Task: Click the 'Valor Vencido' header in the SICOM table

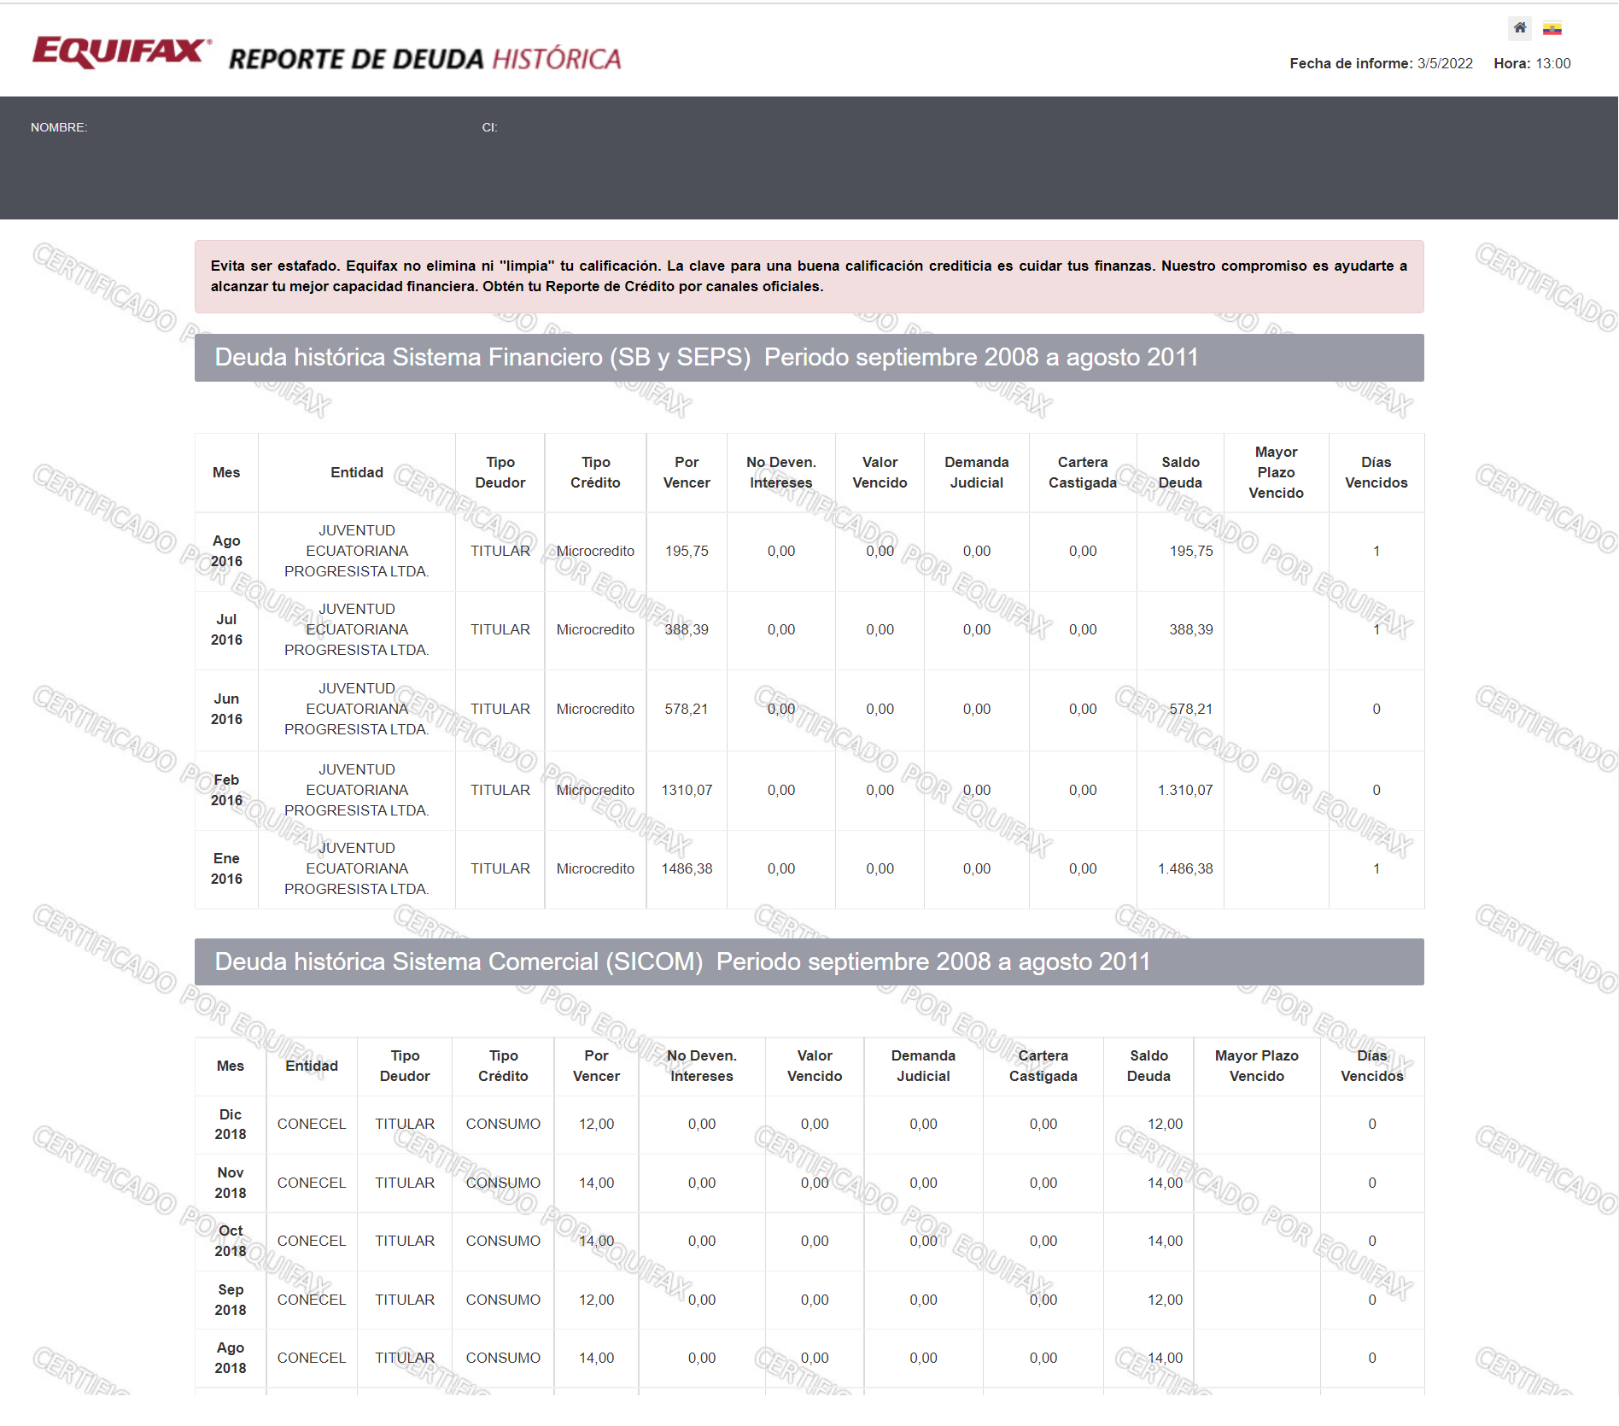Action: point(815,1066)
